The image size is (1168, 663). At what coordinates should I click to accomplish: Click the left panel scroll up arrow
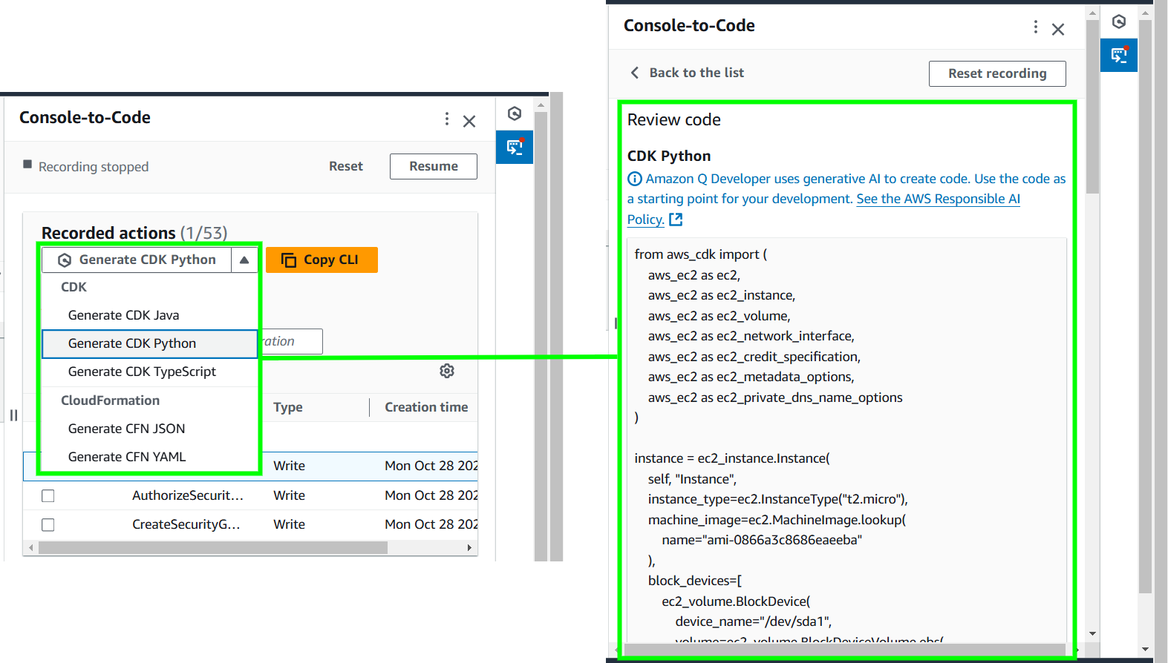pos(541,105)
